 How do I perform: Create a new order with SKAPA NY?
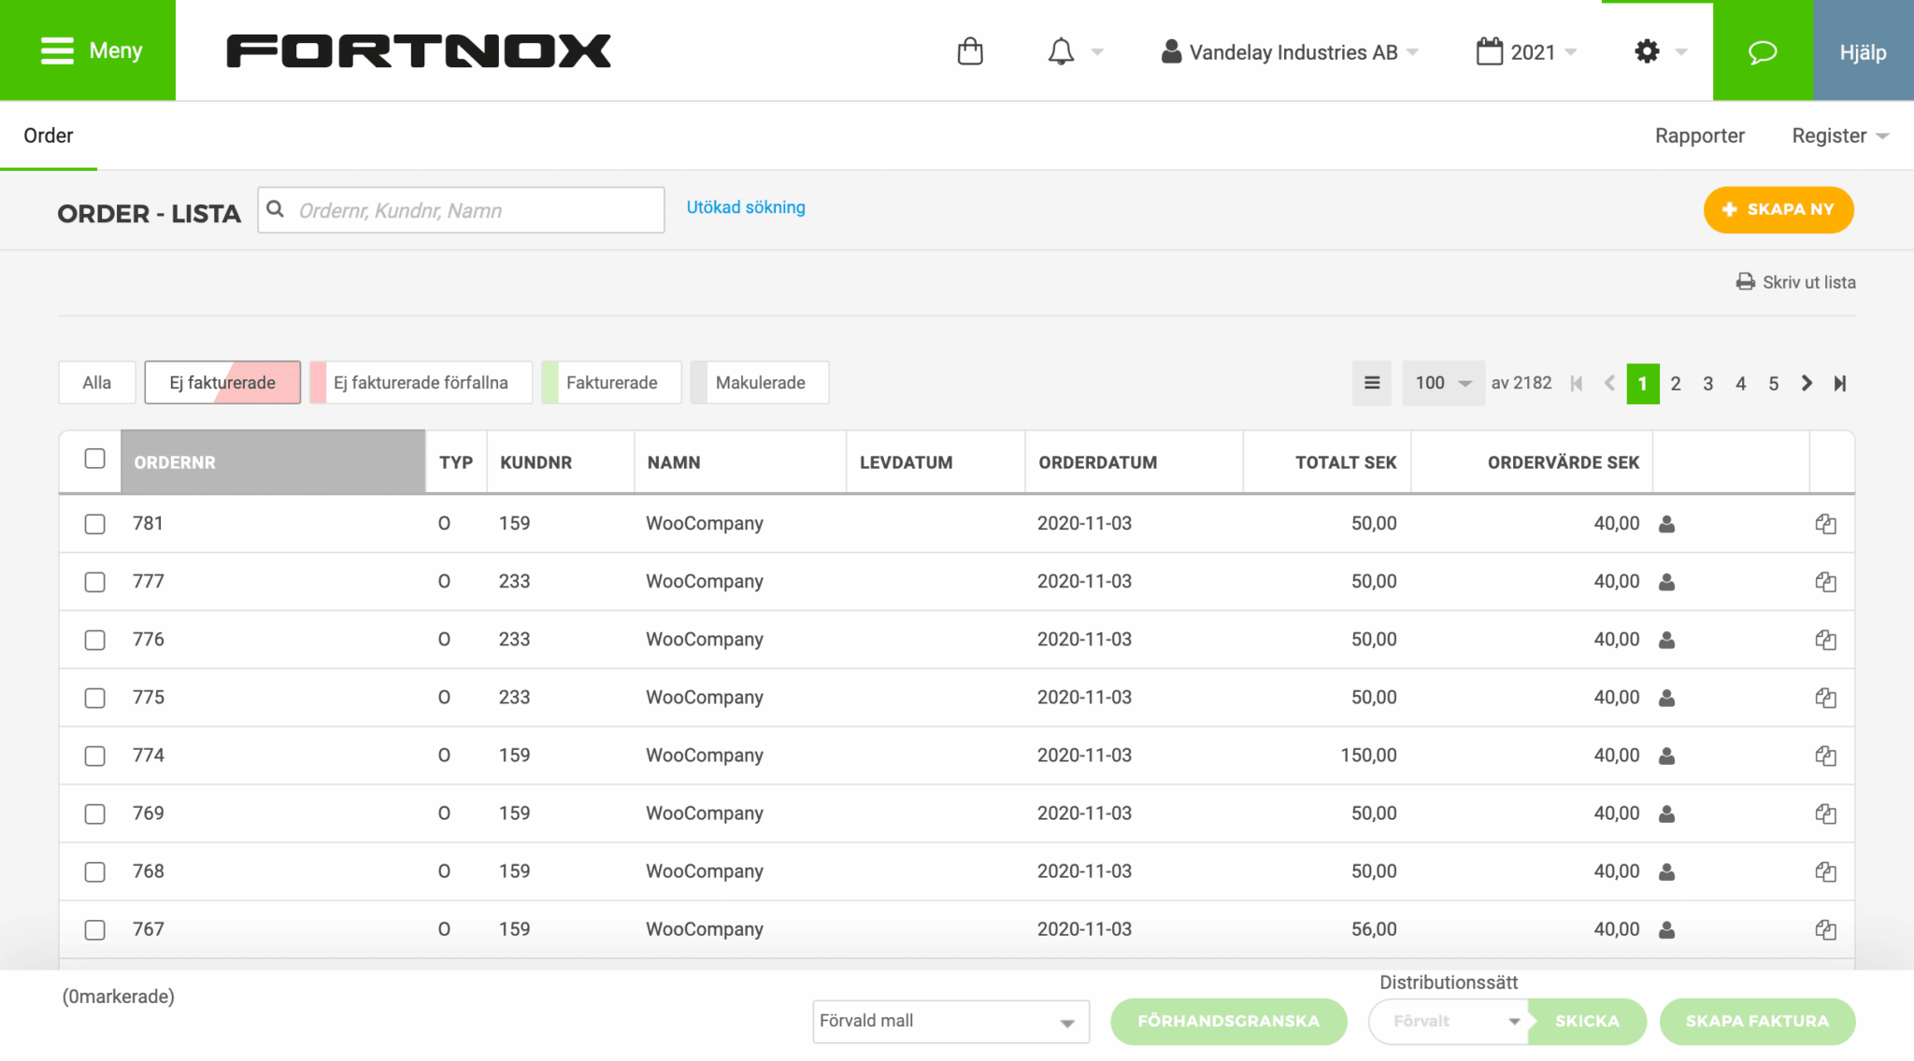click(1778, 209)
